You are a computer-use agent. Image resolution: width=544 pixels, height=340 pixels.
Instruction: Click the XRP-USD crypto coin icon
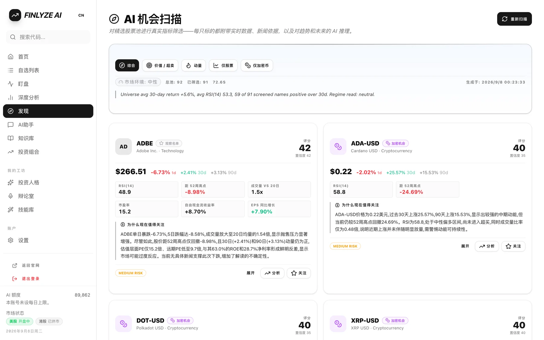338,324
